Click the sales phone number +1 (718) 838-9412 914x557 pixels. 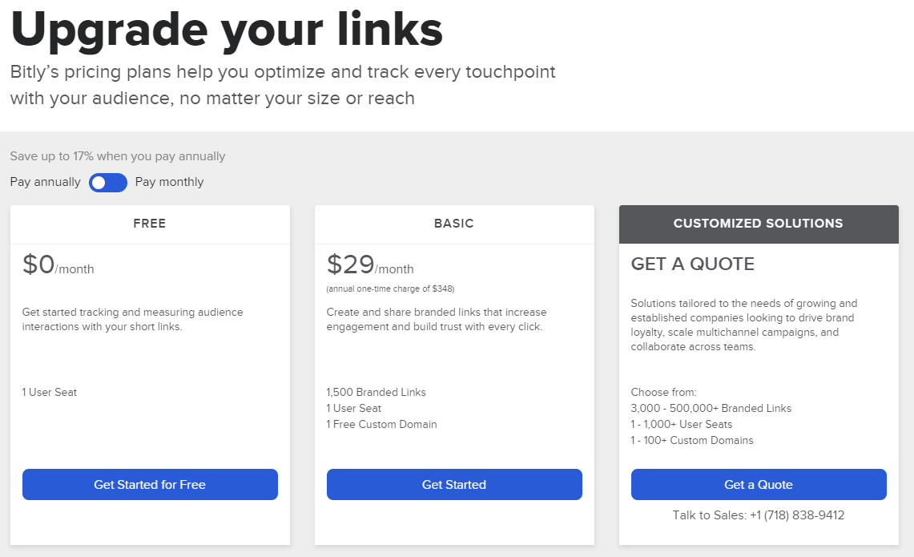[797, 515]
